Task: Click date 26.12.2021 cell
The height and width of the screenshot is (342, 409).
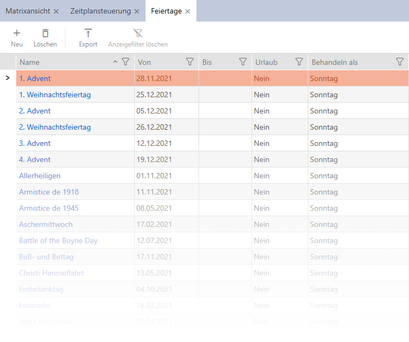Action: click(154, 127)
